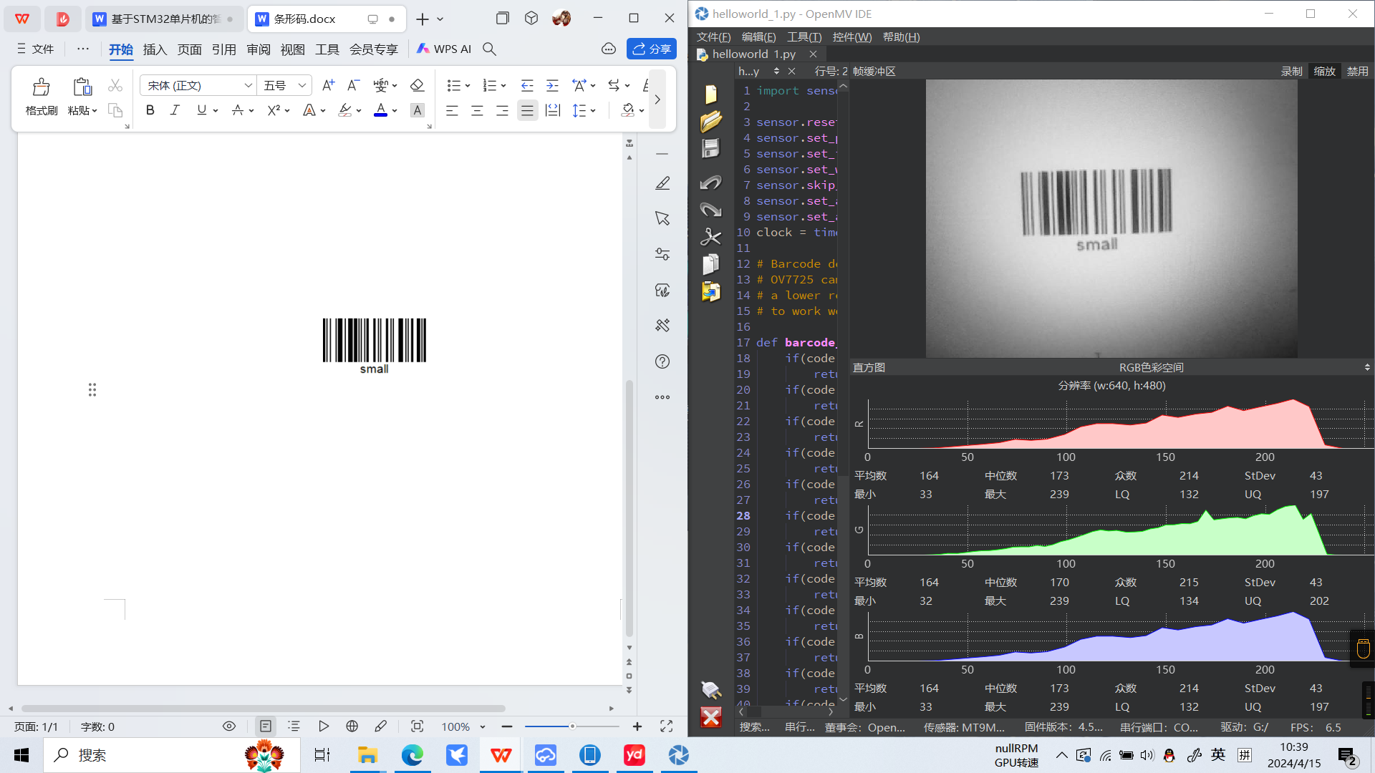Click the WPS search magnifier icon
Image resolution: width=1375 pixels, height=773 pixels.
(x=489, y=49)
